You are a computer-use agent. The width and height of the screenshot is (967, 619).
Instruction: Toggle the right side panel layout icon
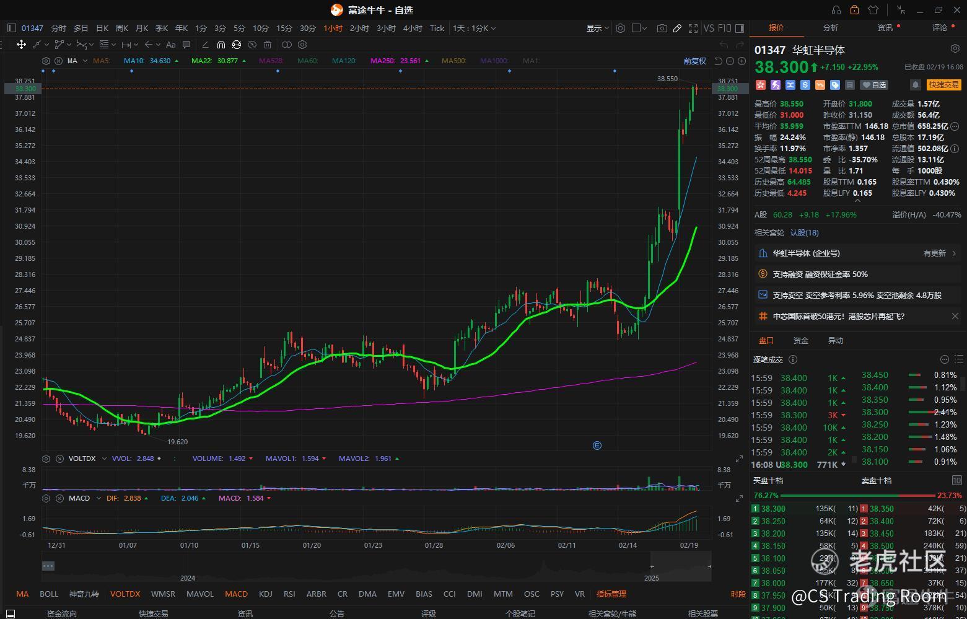(x=740, y=28)
